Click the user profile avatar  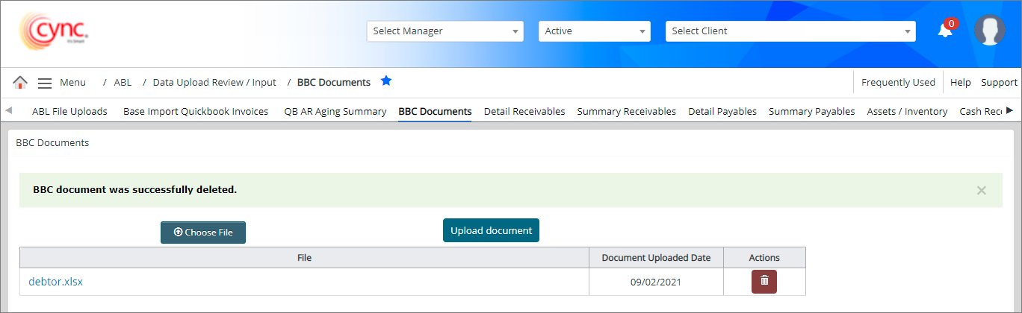tap(989, 31)
